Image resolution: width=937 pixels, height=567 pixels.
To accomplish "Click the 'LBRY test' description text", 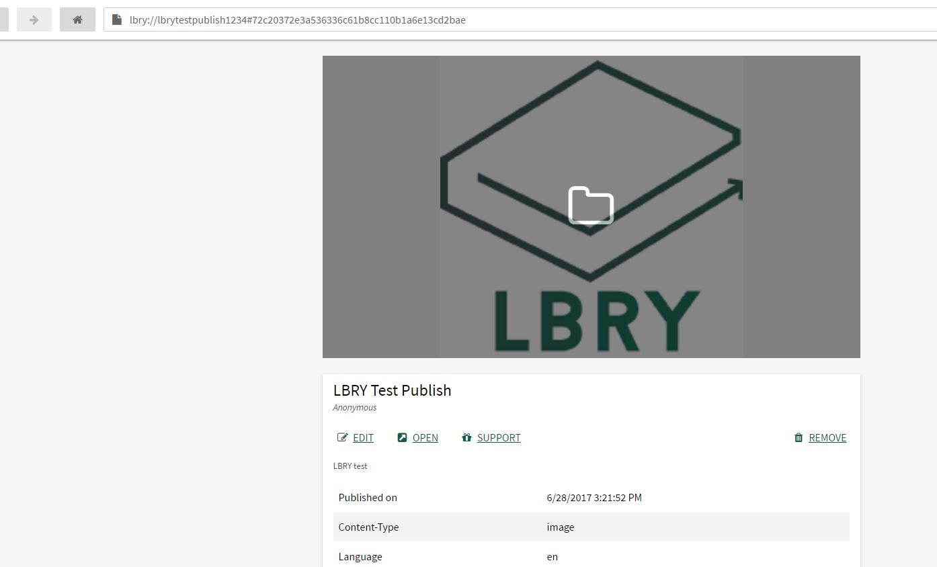I will (350, 466).
